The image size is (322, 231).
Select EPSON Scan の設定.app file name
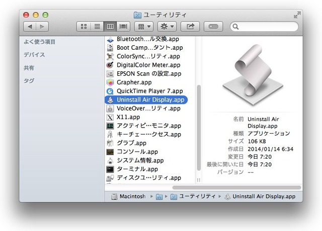pos(149,74)
